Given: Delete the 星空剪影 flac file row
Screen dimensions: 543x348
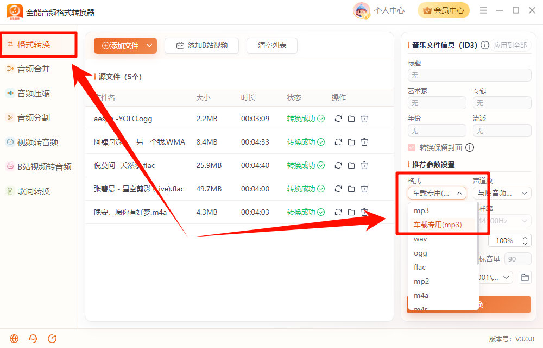Looking at the screenshot, I should [364, 189].
